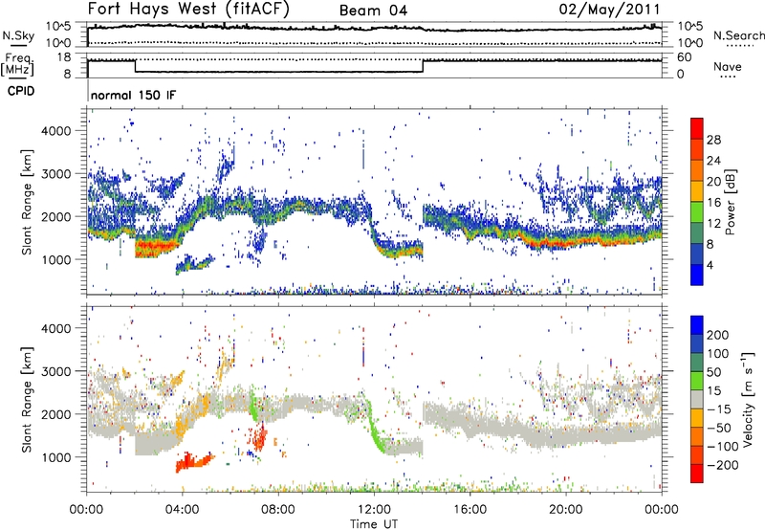Click the velocity colorbar title '[m s-1]'
Screen dimensions: 765x530
click(x=748, y=374)
